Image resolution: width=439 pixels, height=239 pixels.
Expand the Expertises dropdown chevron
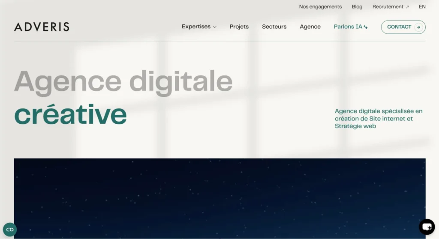215,27
